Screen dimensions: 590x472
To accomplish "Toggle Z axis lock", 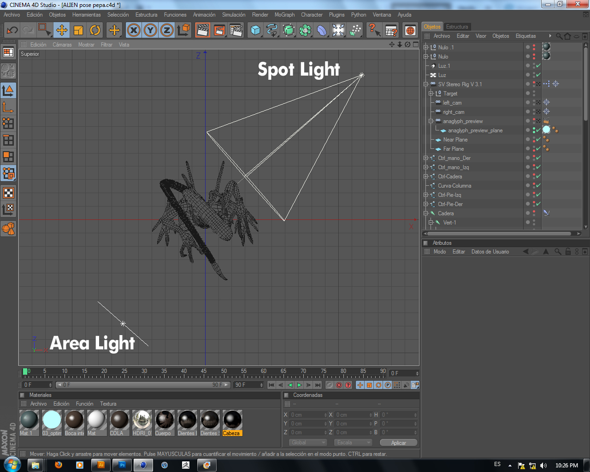I will [x=166, y=30].
